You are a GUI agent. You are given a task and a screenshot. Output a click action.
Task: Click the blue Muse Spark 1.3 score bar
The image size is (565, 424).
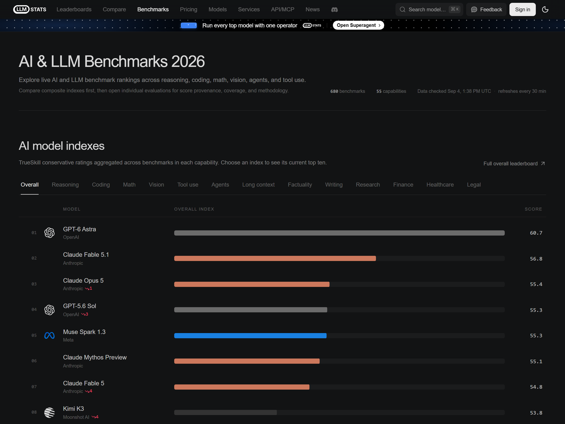(x=250, y=336)
